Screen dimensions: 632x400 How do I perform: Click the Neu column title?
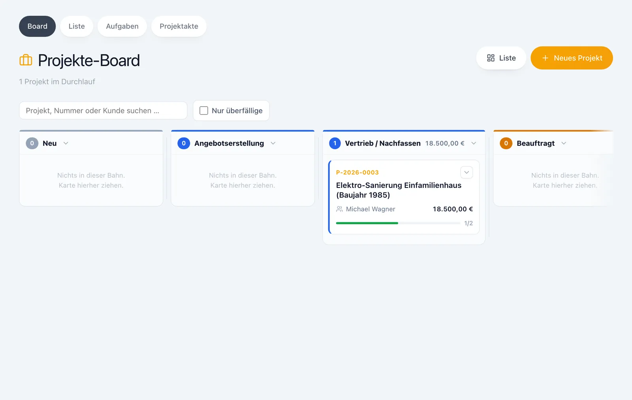tap(50, 143)
